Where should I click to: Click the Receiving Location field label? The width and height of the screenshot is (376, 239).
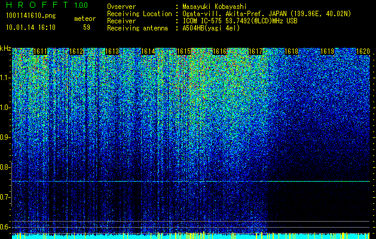pos(139,14)
